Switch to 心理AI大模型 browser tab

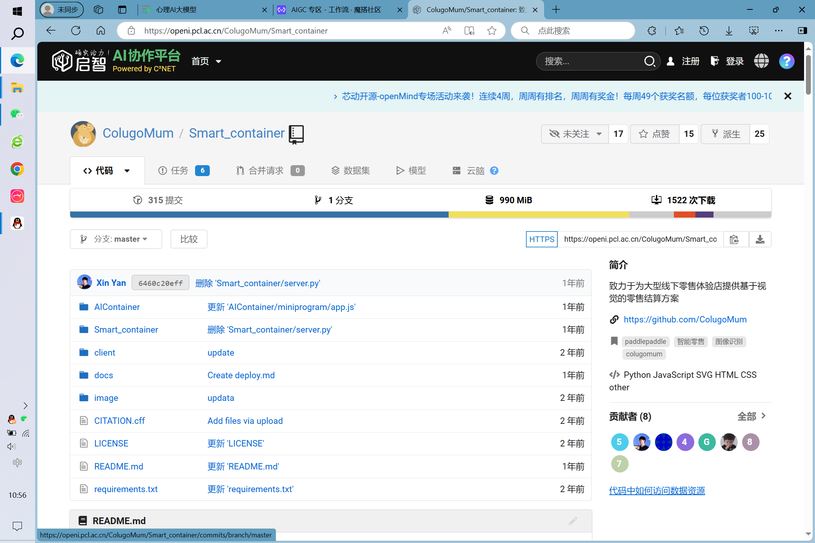204,9
